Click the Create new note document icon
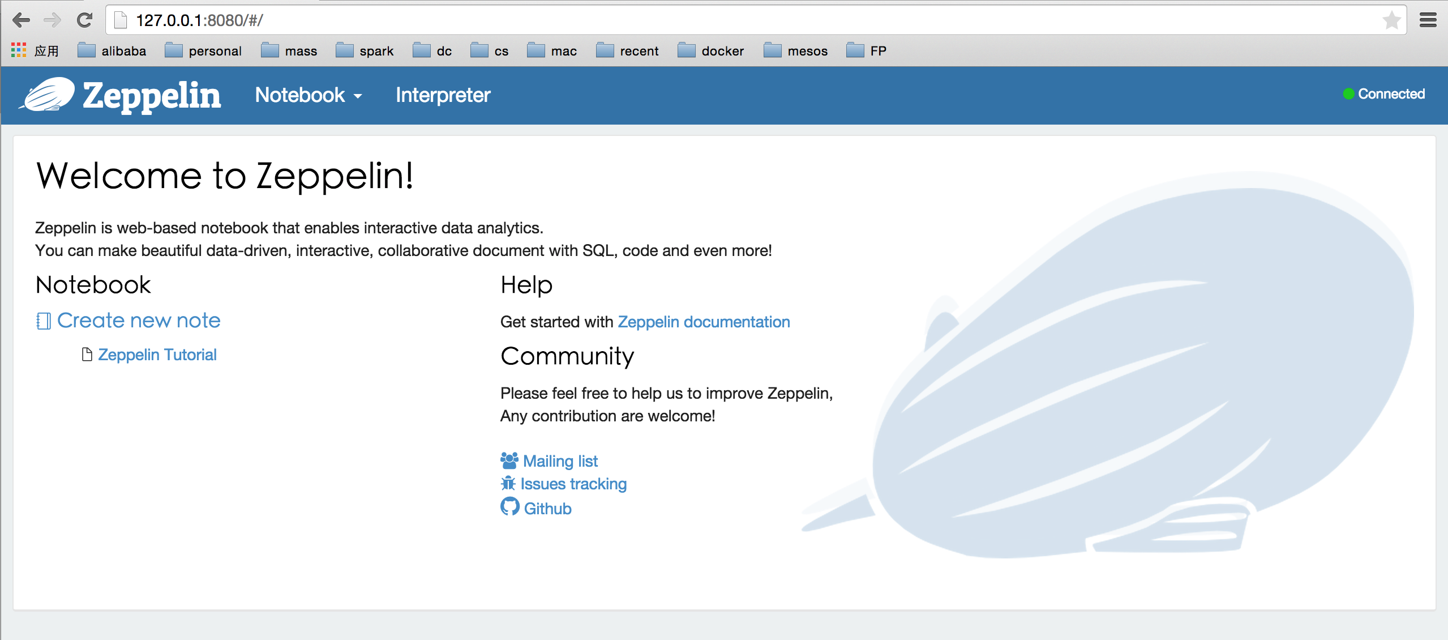Viewport: 1448px width, 640px height. (x=42, y=321)
